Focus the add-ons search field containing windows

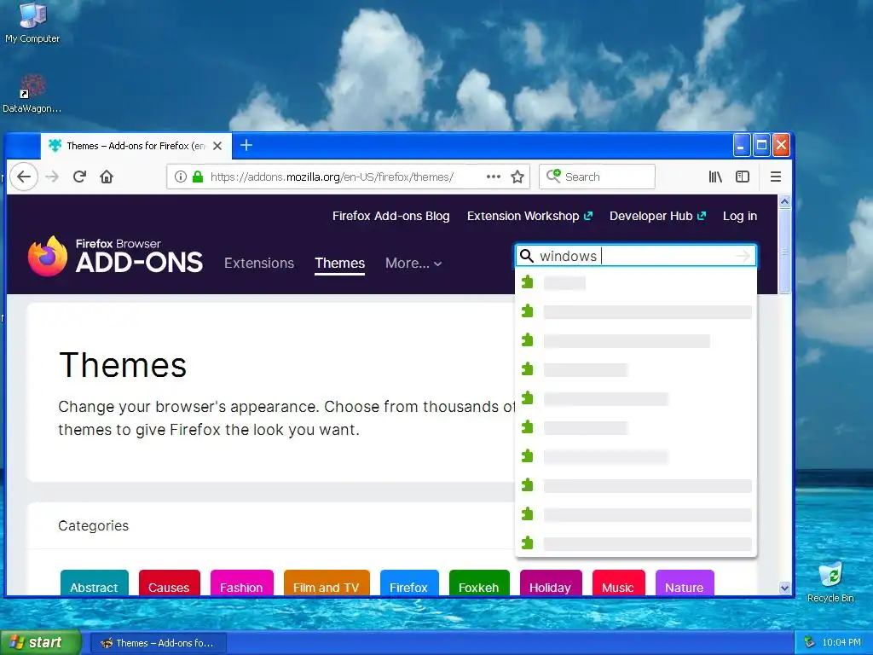tap(635, 256)
